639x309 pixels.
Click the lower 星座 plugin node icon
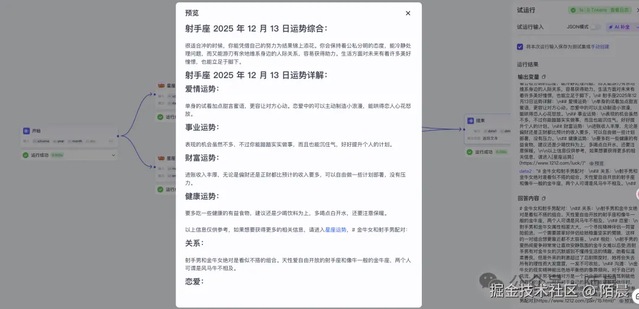point(161,158)
